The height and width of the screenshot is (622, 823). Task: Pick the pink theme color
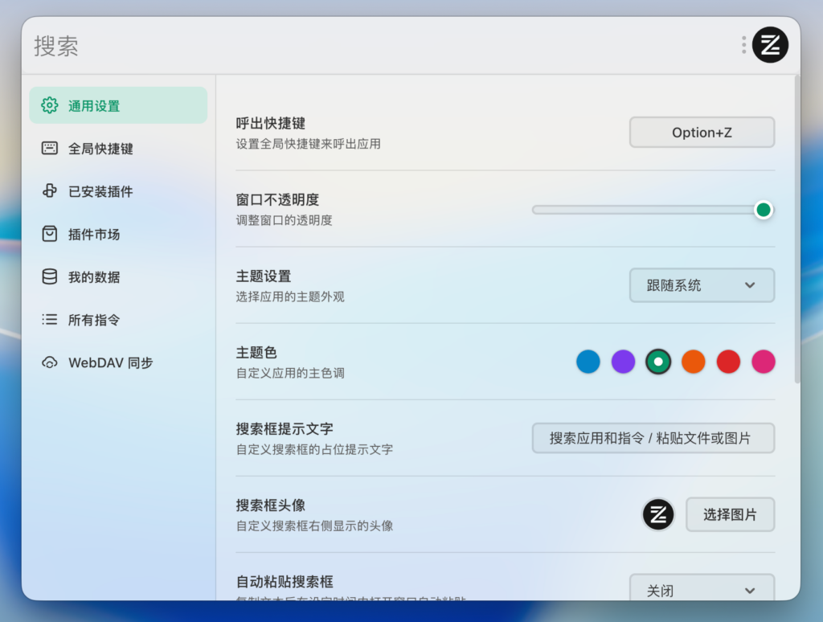[763, 362]
